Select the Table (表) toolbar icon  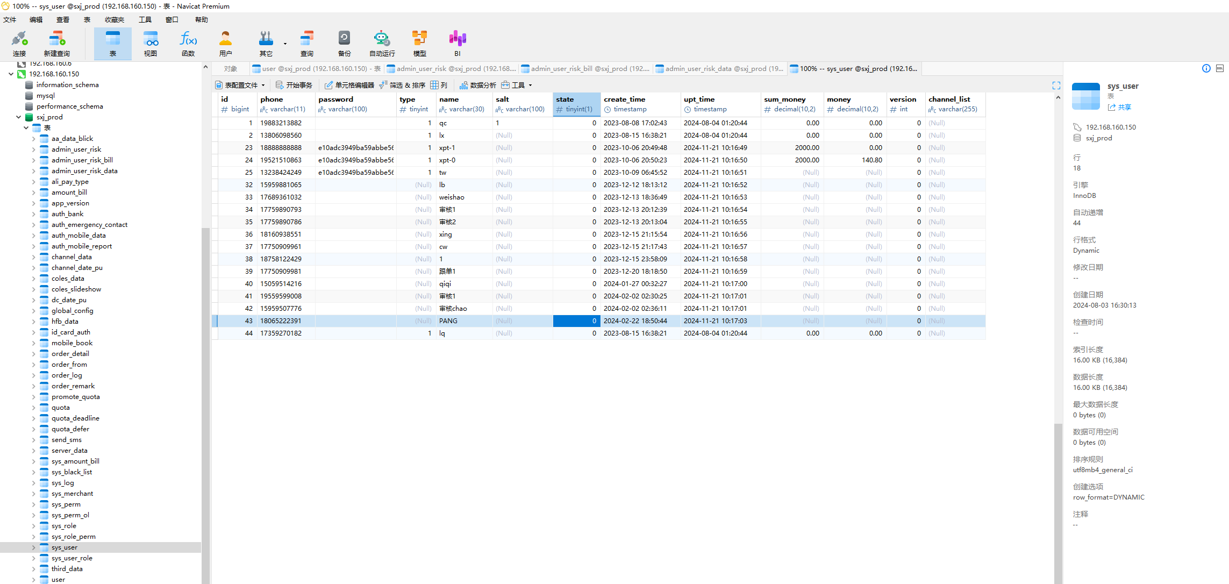[x=113, y=44]
